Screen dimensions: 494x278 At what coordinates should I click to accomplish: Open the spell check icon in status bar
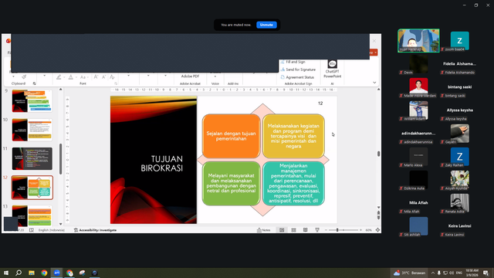click(x=32, y=230)
